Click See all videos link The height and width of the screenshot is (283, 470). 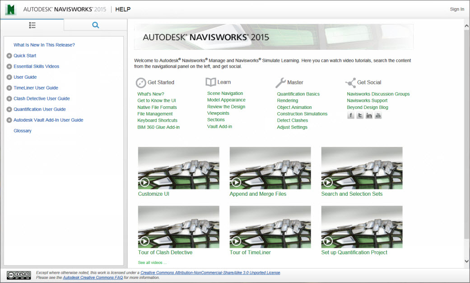(152, 263)
